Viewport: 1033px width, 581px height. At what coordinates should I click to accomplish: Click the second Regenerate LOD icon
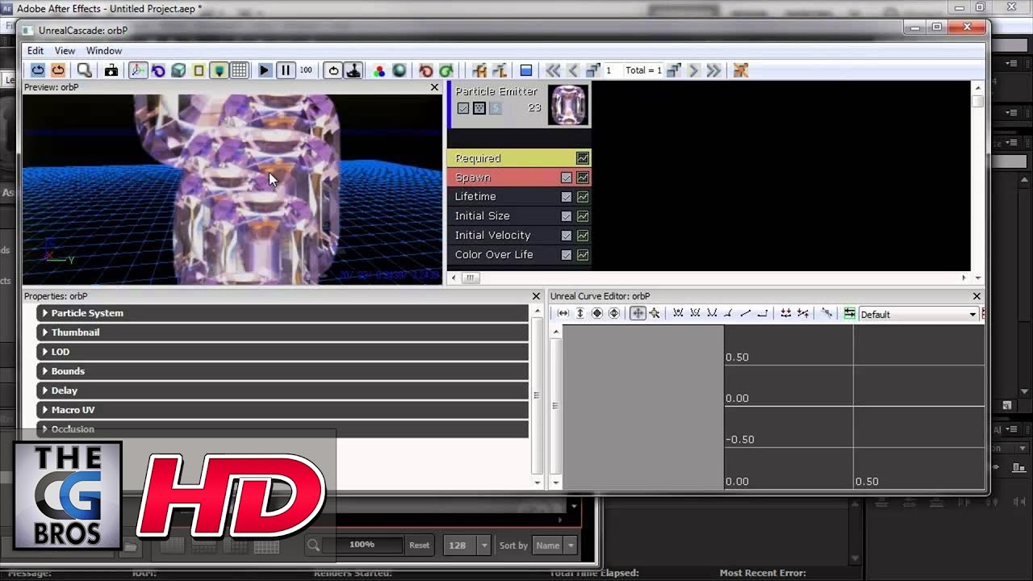click(x=500, y=71)
